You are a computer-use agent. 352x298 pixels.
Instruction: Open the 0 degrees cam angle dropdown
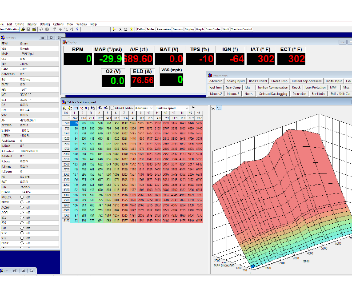(144, 108)
